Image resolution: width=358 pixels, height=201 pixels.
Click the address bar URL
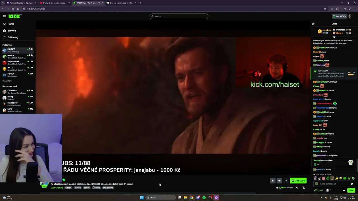coord(36,9)
